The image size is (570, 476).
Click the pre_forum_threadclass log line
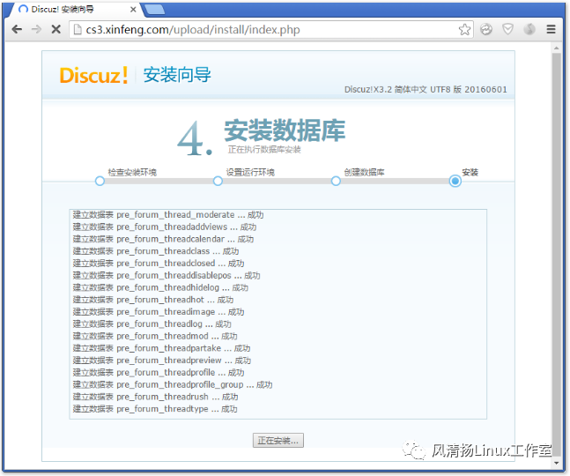click(x=156, y=251)
